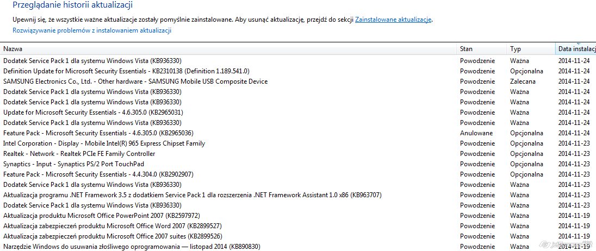Sort by the Typ column header
596x251 pixels.
tap(531, 48)
